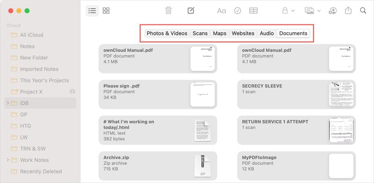Click the SECRECY SLEEVE scan thumbnail

click(x=341, y=94)
